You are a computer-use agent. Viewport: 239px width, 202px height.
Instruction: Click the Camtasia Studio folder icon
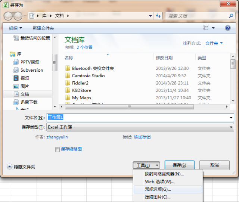(68, 76)
